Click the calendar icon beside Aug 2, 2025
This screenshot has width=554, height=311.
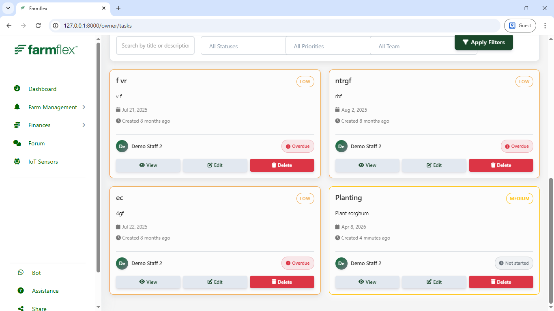[x=337, y=110]
